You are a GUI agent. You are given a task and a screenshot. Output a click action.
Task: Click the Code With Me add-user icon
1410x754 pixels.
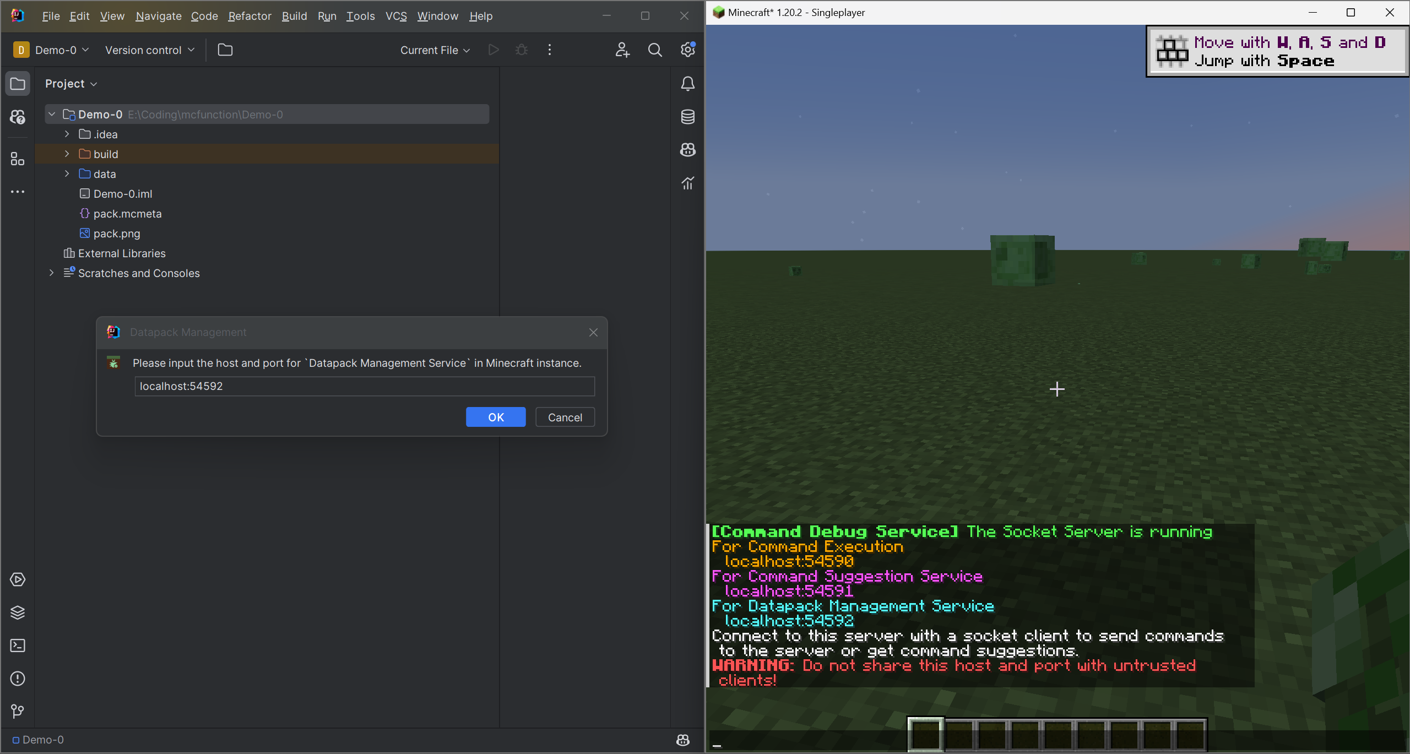[x=622, y=50]
